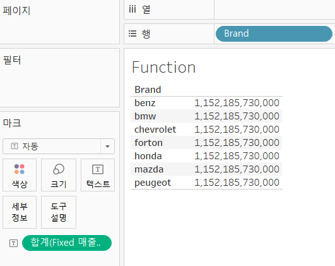Click the honda value cell
Viewport: 335px width, 266px height.
click(237, 156)
